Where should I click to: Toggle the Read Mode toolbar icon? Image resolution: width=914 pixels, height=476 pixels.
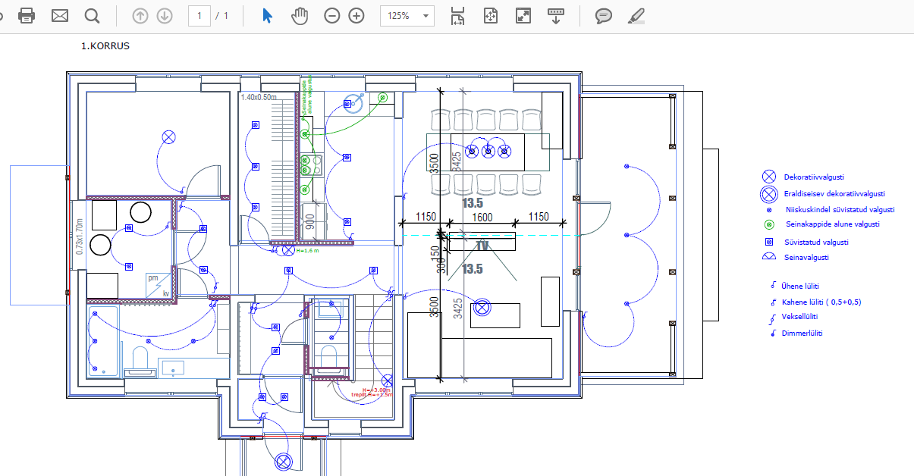click(x=556, y=16)
